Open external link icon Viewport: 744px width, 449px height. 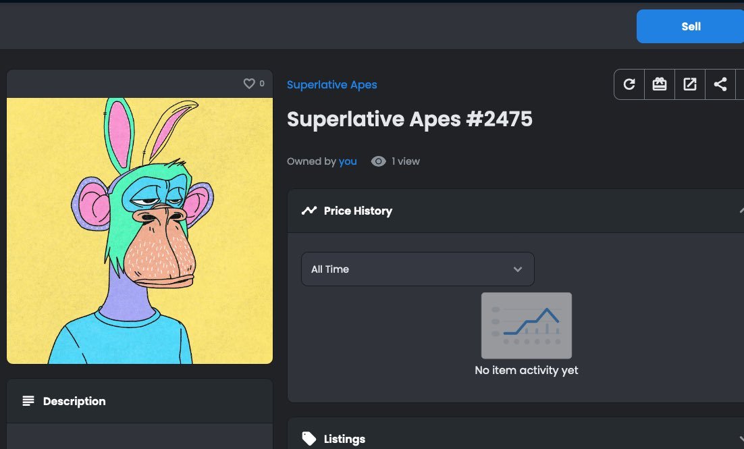point(690,84)
